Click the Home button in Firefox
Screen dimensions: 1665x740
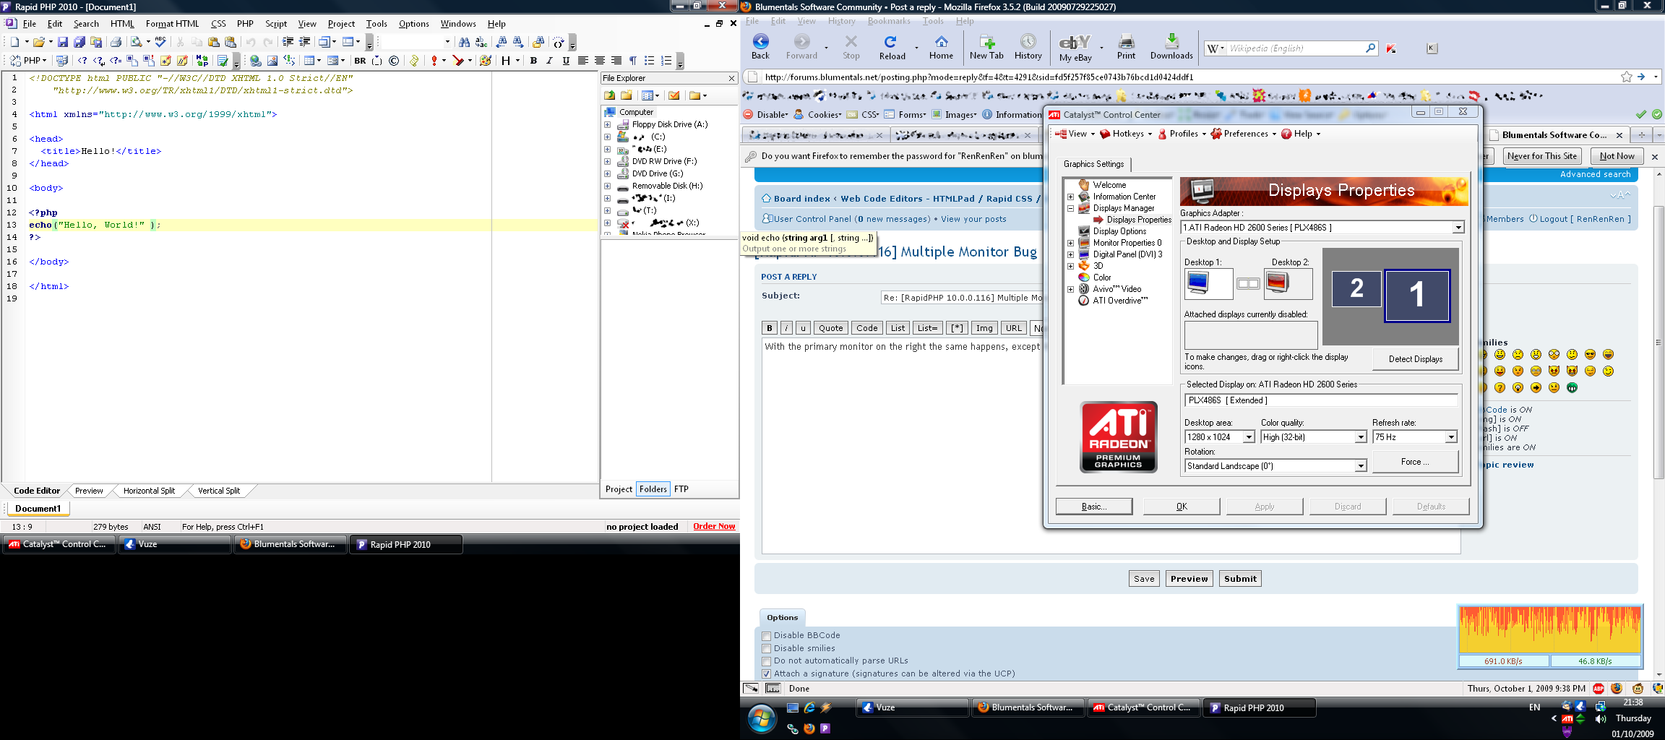941,47
